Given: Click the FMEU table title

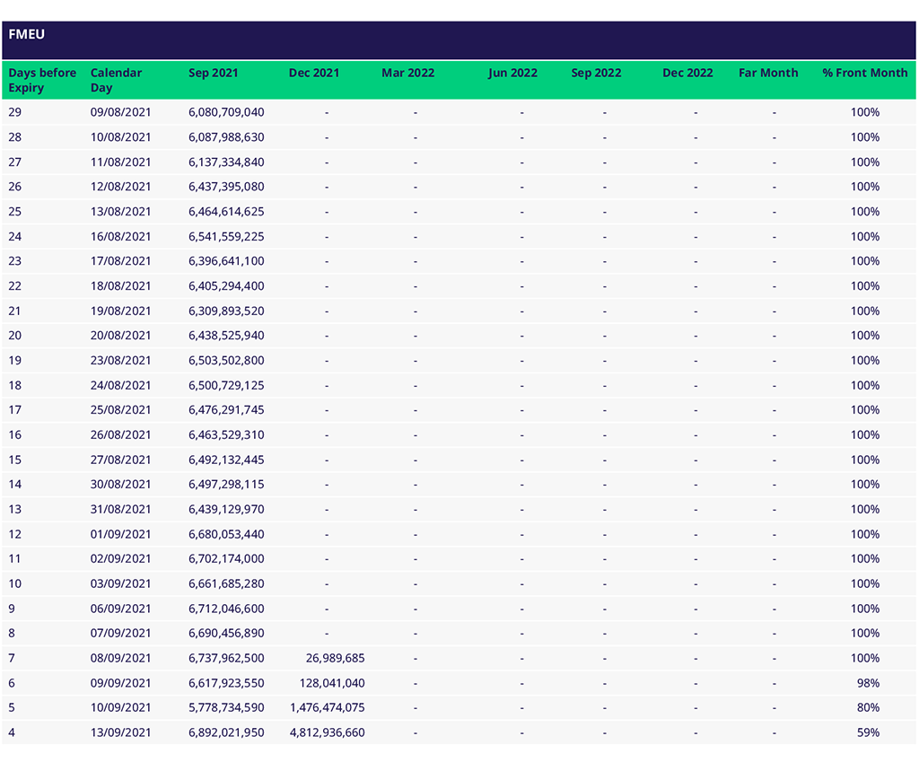Looking at the screenshot, I should 27,35.
